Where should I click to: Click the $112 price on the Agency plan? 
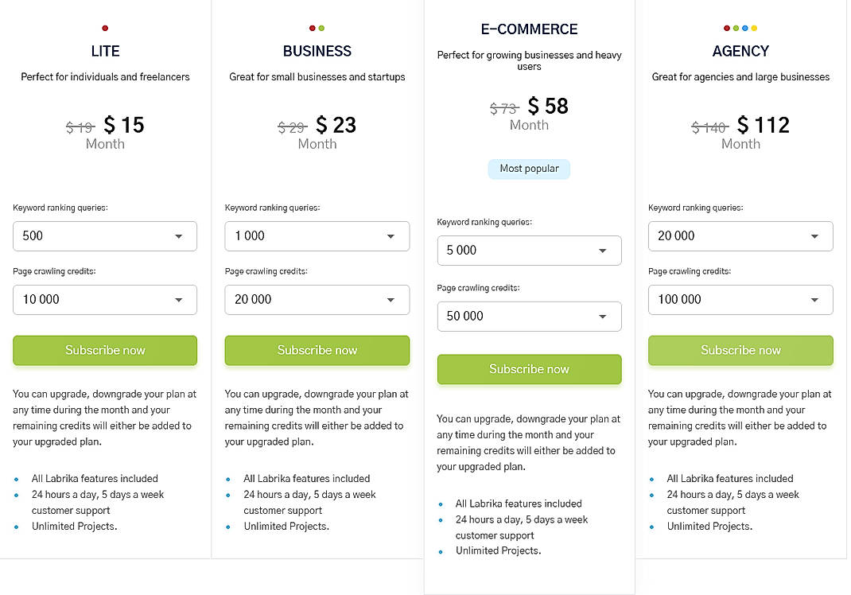click(x=764, y=125)
